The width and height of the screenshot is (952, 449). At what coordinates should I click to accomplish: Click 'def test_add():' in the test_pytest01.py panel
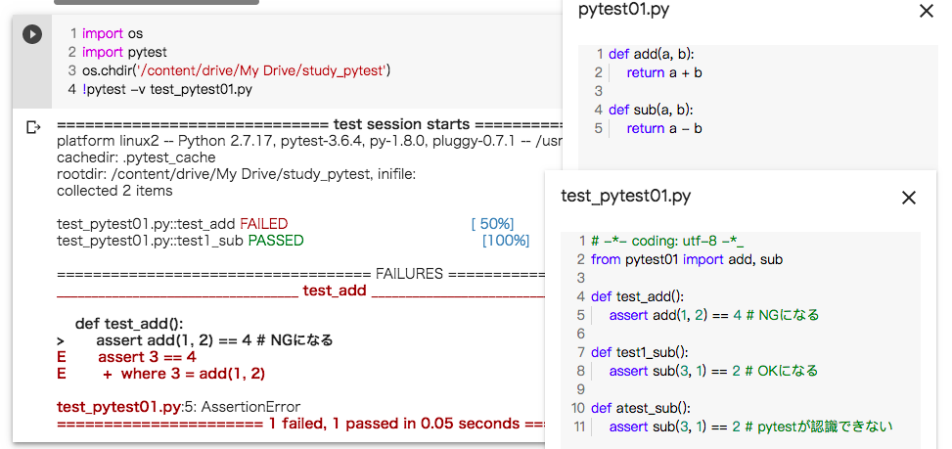[x=638, y=296]
